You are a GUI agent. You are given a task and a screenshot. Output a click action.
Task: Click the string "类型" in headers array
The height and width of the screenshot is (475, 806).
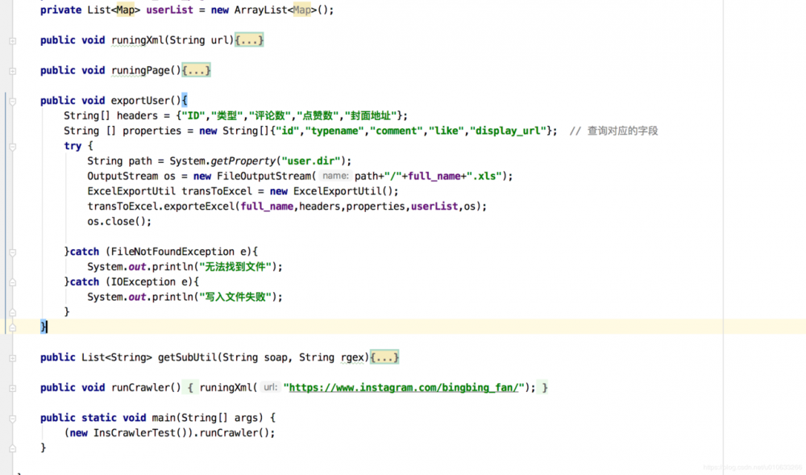226,115
